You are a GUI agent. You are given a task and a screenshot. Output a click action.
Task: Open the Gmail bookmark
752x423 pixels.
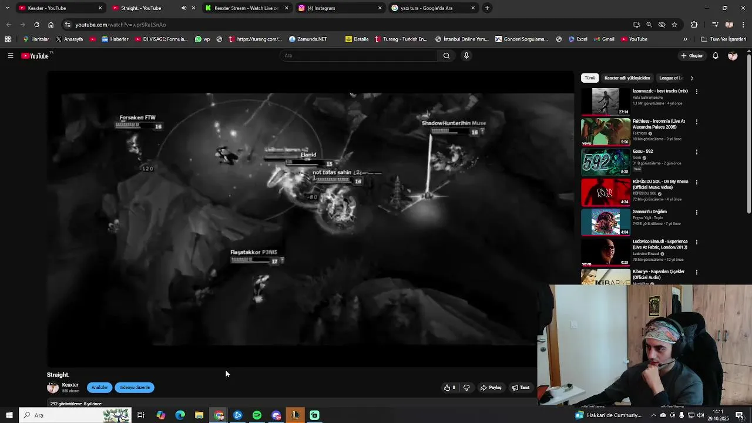603,39
